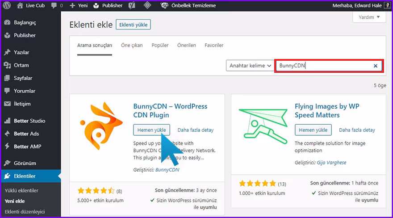The height and width of the screenshot is (218, 393).
Task: Open BunnyCDN – WordPress CDN Plugin title
Action: 170,110
